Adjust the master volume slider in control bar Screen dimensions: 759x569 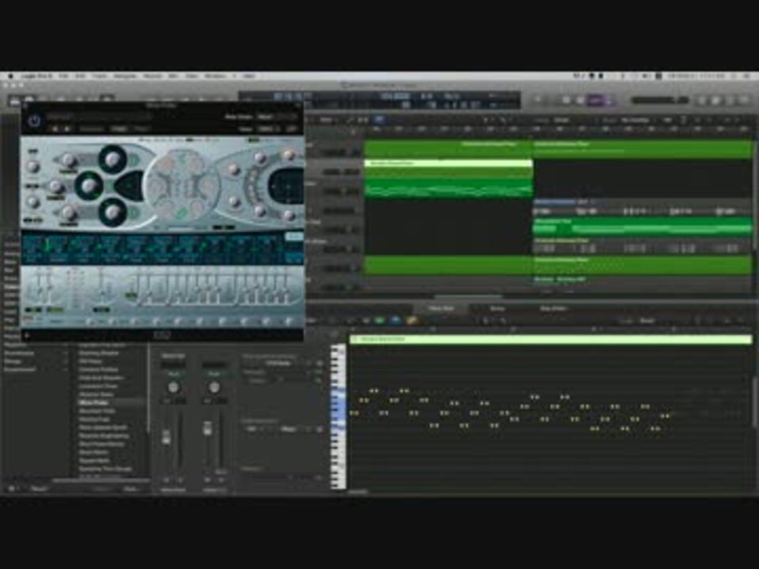659,100
